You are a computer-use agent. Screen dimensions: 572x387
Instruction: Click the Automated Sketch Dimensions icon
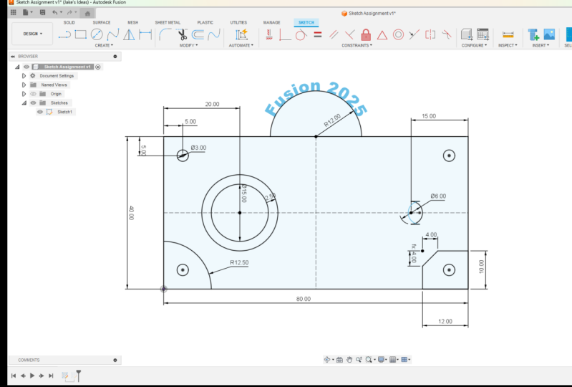point(241,34)
